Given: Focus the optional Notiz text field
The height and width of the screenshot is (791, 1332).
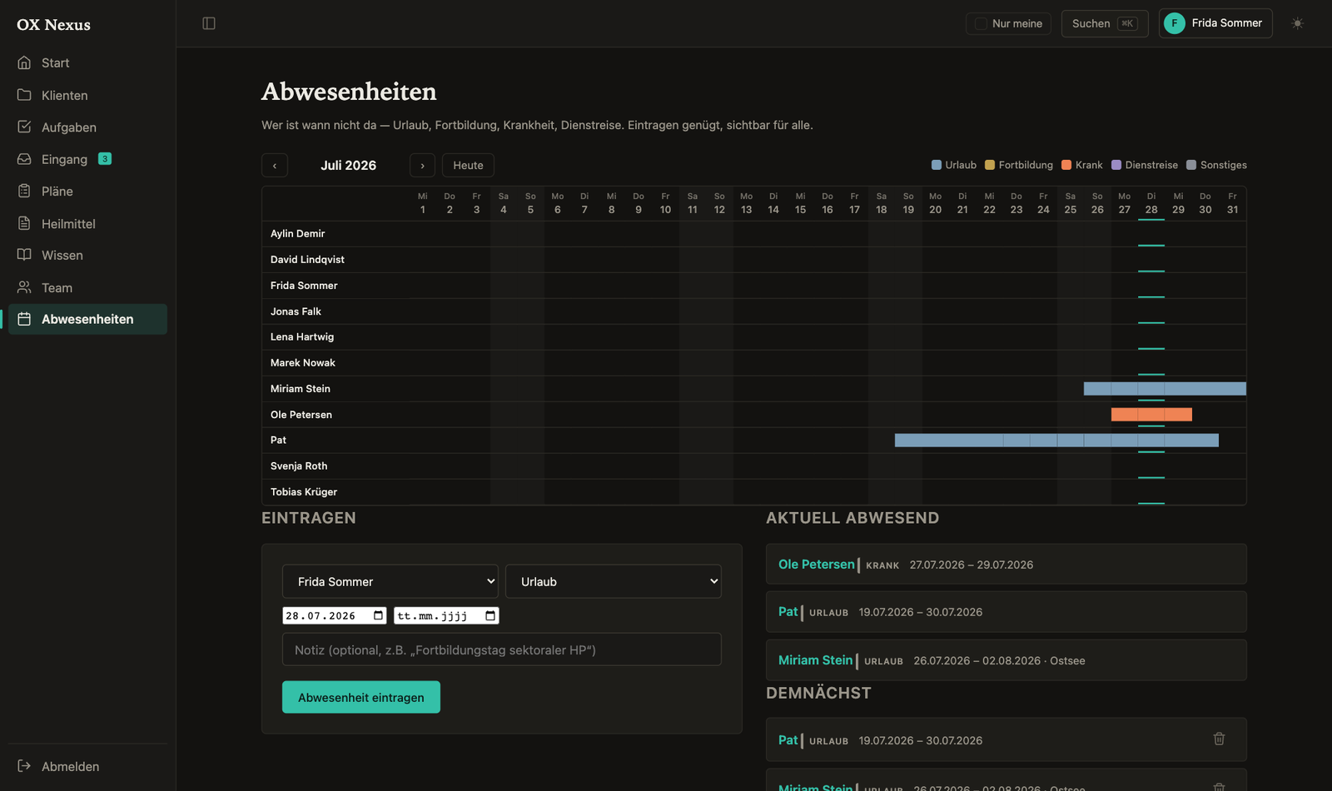Looking at the screenshot, I should tap(502, 649).
